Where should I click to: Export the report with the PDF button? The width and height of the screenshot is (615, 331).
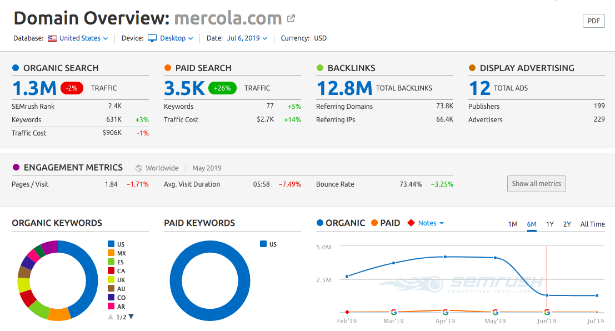(x=593, y=21)
